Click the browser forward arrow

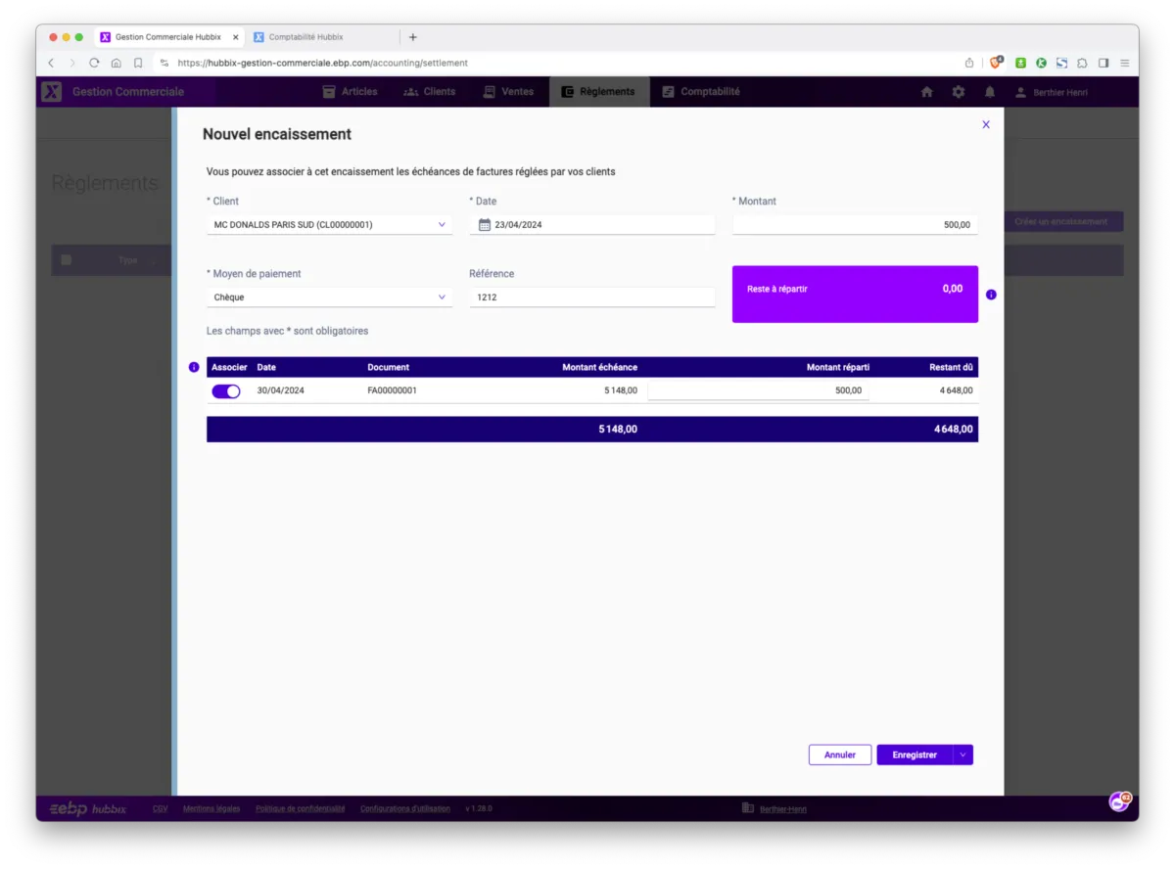[72, 63]
